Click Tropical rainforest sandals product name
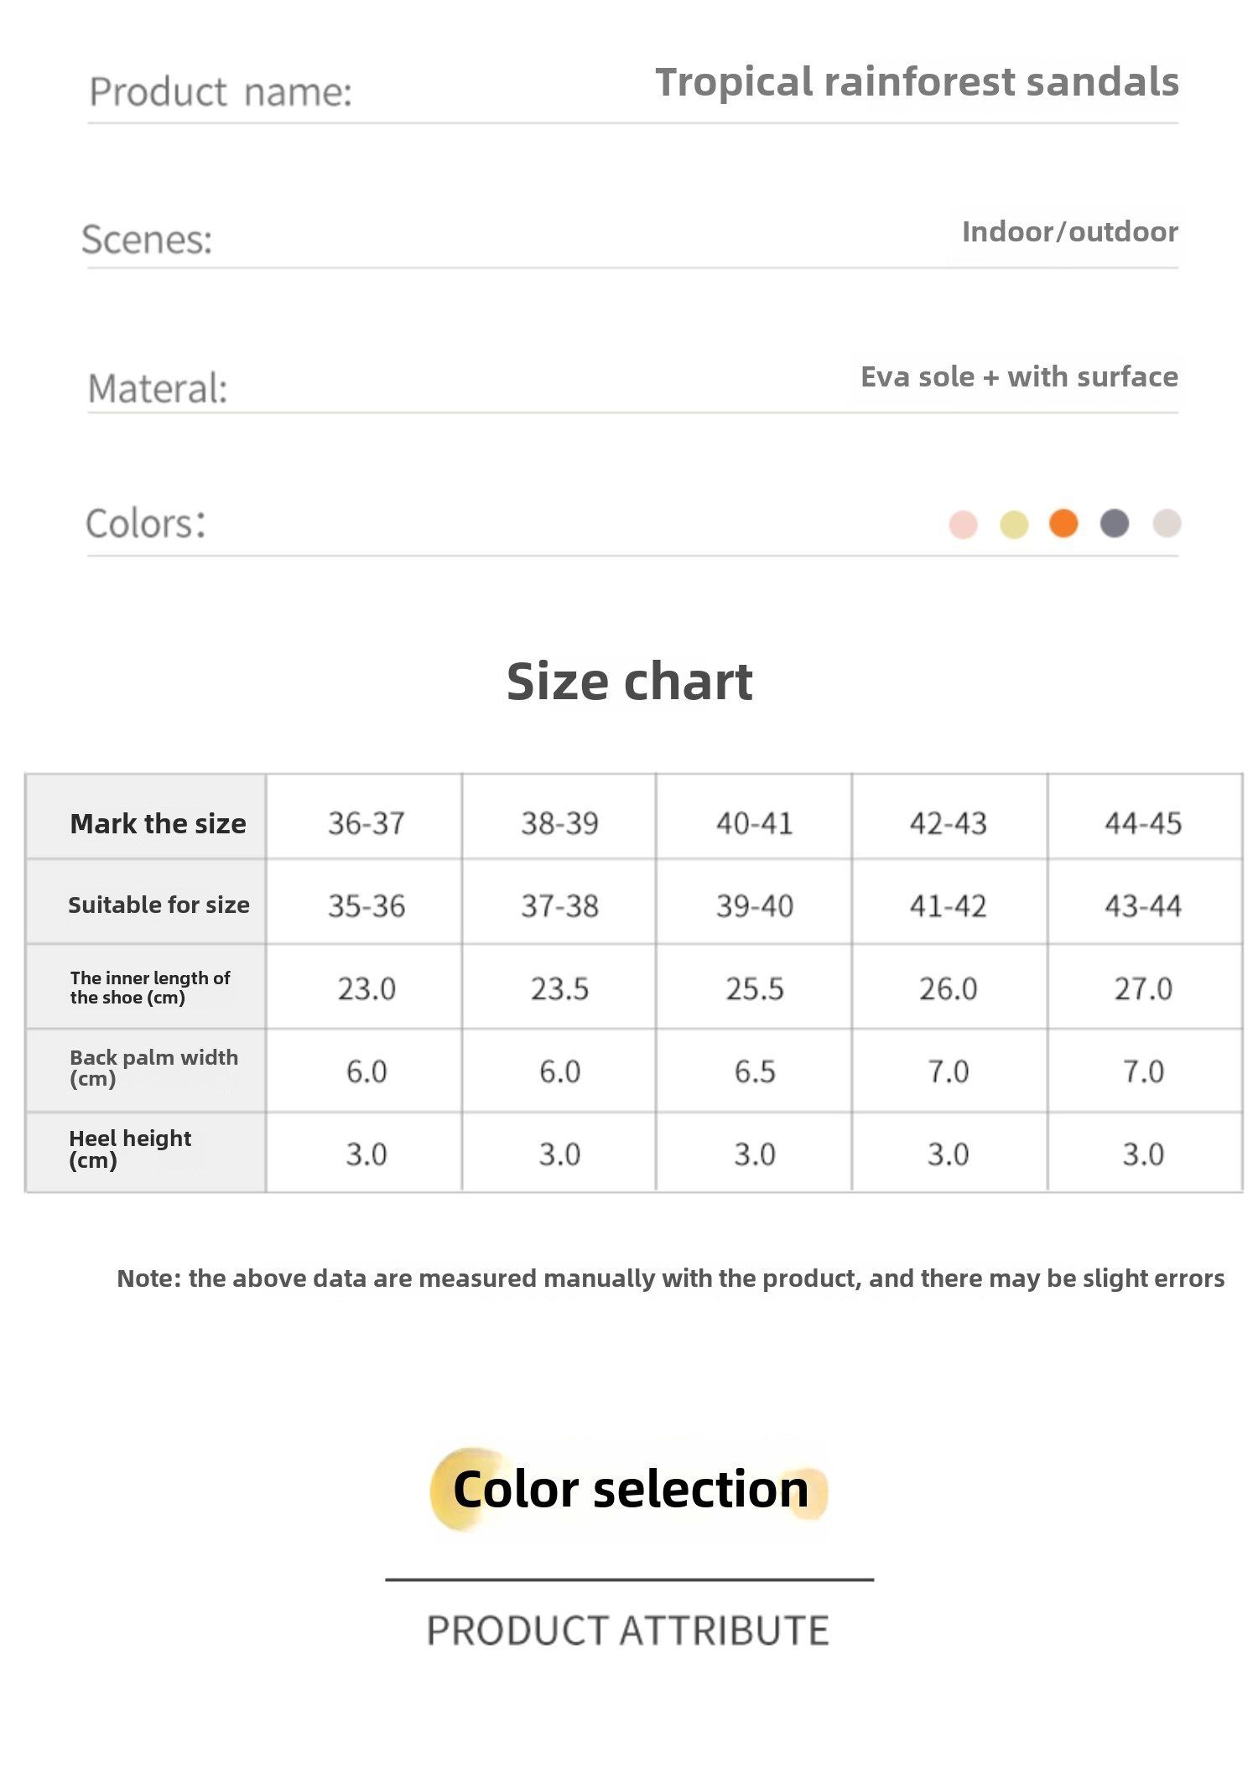 pos(917,82)
